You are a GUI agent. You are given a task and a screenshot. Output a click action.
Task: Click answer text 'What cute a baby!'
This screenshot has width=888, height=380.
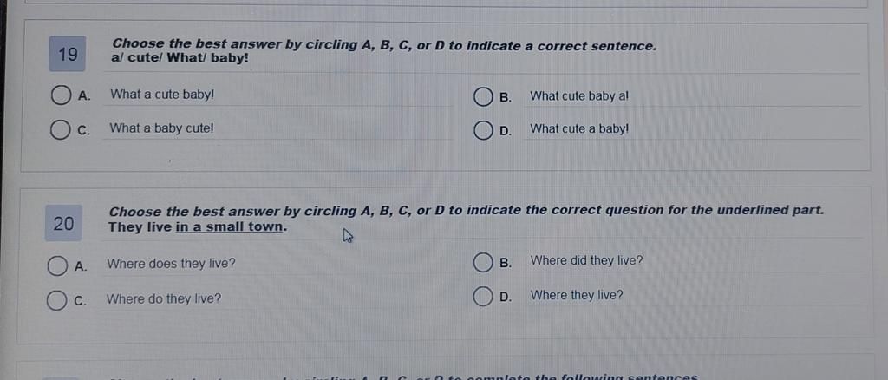579,129
